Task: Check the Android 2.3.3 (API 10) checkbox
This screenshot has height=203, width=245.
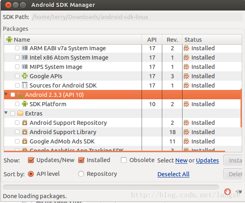Action: pyautogui.click(x=13, y=94)
